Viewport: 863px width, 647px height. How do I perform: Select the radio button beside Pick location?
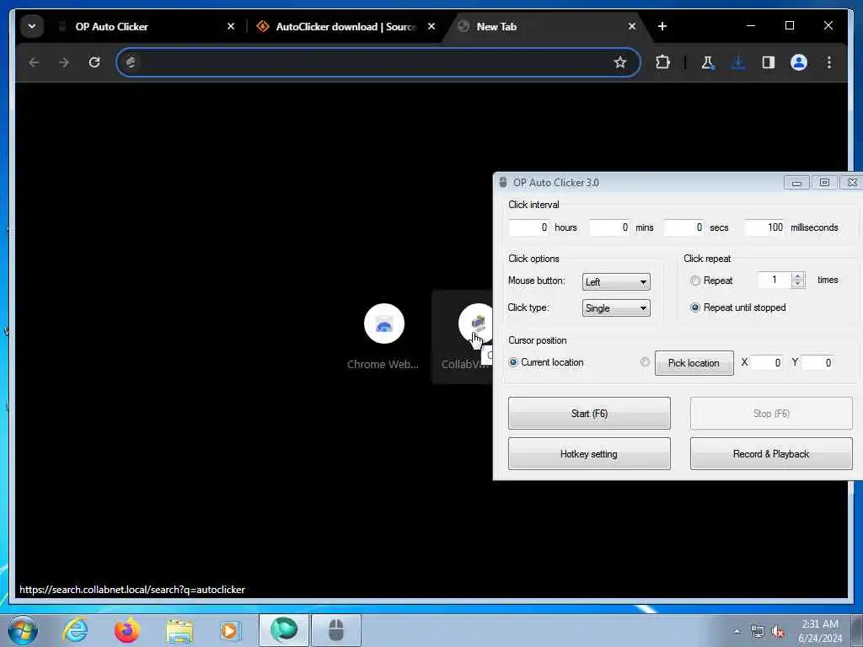tap(645, 362)
